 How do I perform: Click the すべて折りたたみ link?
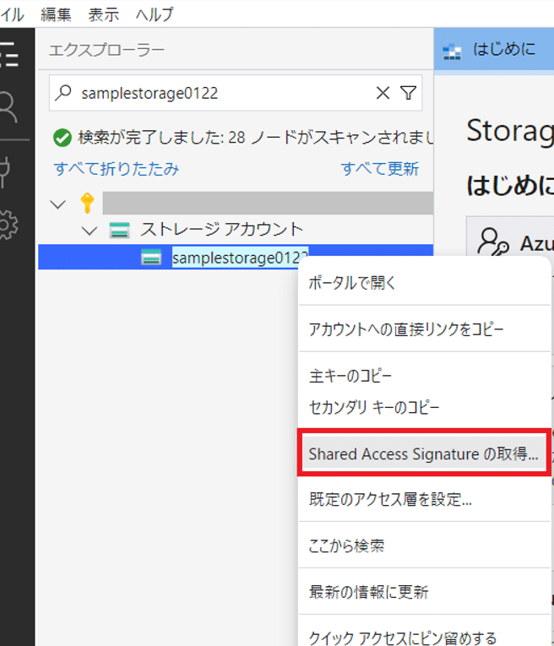(117, 169)
